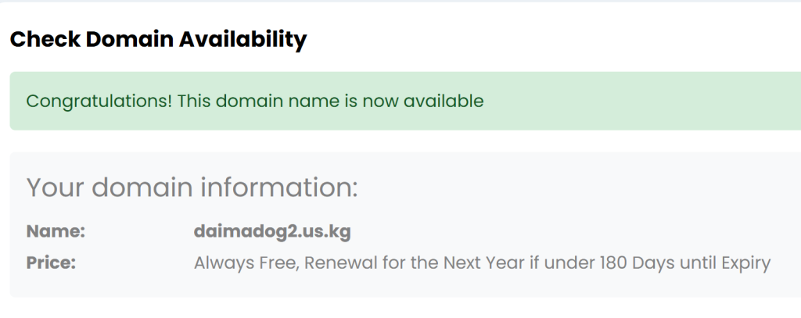Click the "Congratulations!" word in the alert
The image size is (801, 318).
click(x=99, y=101)
